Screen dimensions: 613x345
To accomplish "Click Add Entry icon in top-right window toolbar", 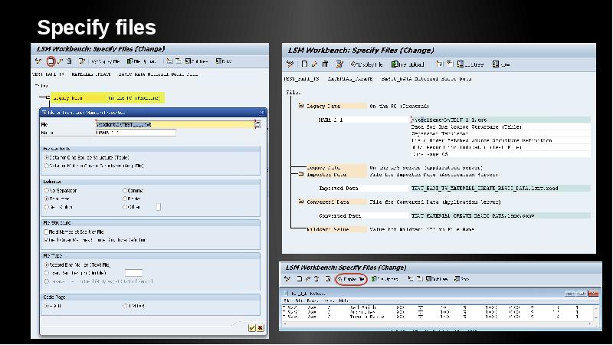I will click(304, 64).
